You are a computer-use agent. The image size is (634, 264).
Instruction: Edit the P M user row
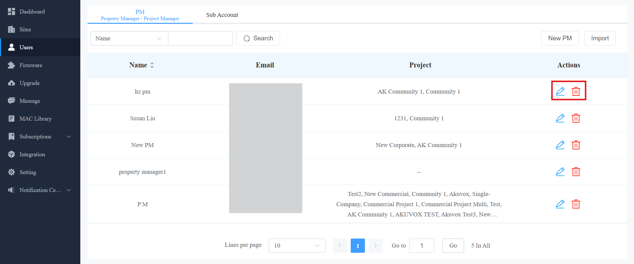(560, 204)
